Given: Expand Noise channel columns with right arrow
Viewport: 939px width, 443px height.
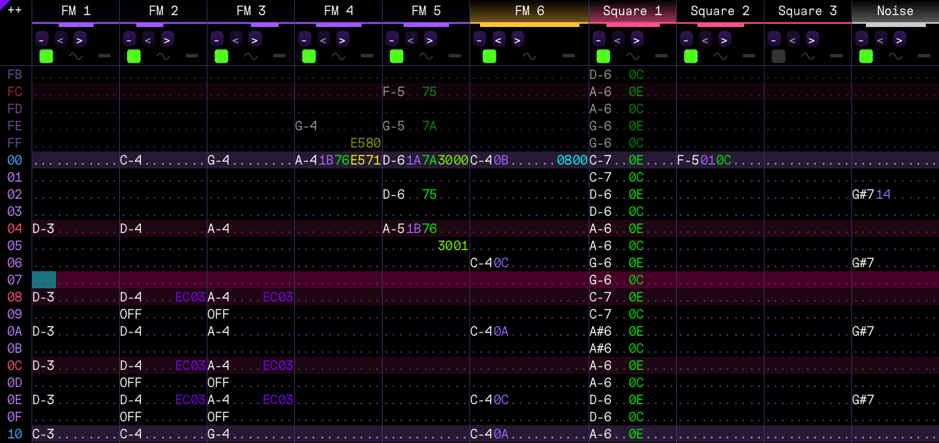Looking at the screenshot, I should [899, 39].
